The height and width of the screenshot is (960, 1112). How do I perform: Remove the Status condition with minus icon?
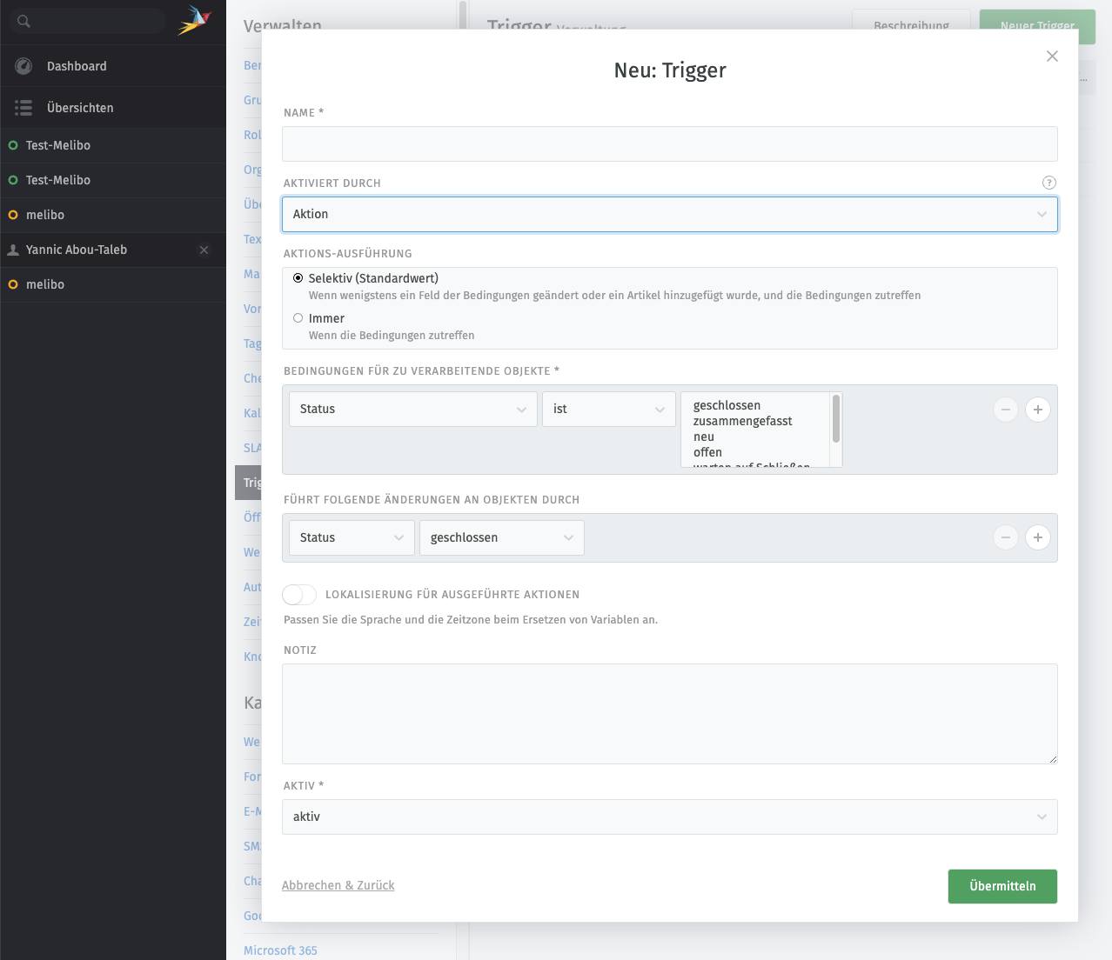[x=1005, y=410]
